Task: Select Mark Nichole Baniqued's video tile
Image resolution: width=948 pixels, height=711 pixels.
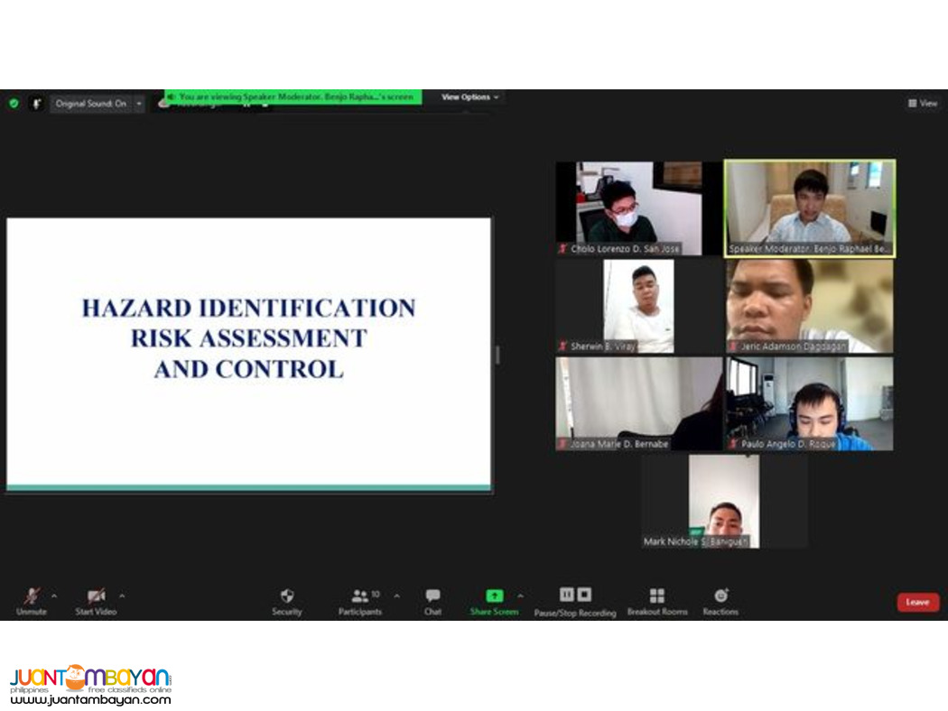Action: (x=722, y=499)
